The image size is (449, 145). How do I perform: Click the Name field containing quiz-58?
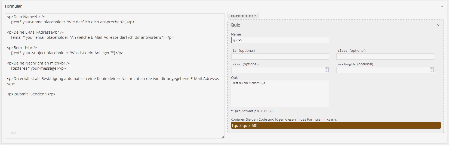(280, 40)
